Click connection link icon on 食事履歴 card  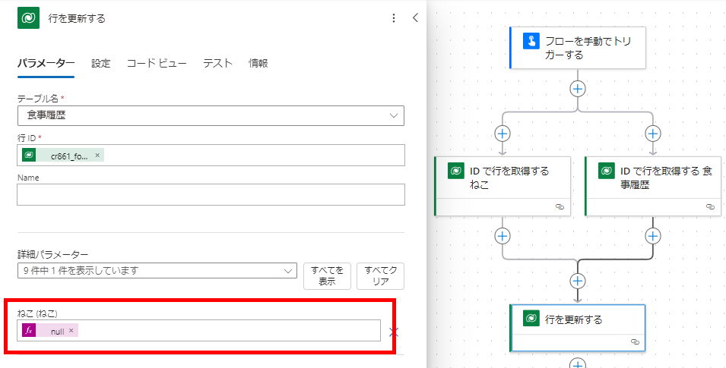pyautogui.click(x=710, y=206)
